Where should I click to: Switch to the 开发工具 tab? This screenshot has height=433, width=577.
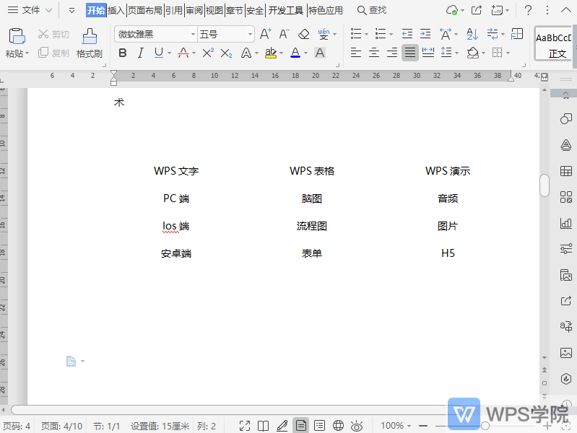tap(286, 10)
